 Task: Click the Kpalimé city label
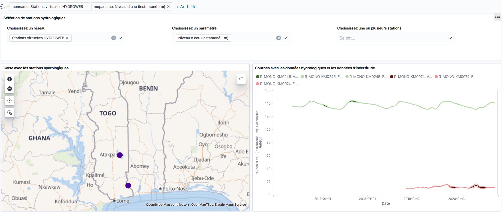(95, 175)
